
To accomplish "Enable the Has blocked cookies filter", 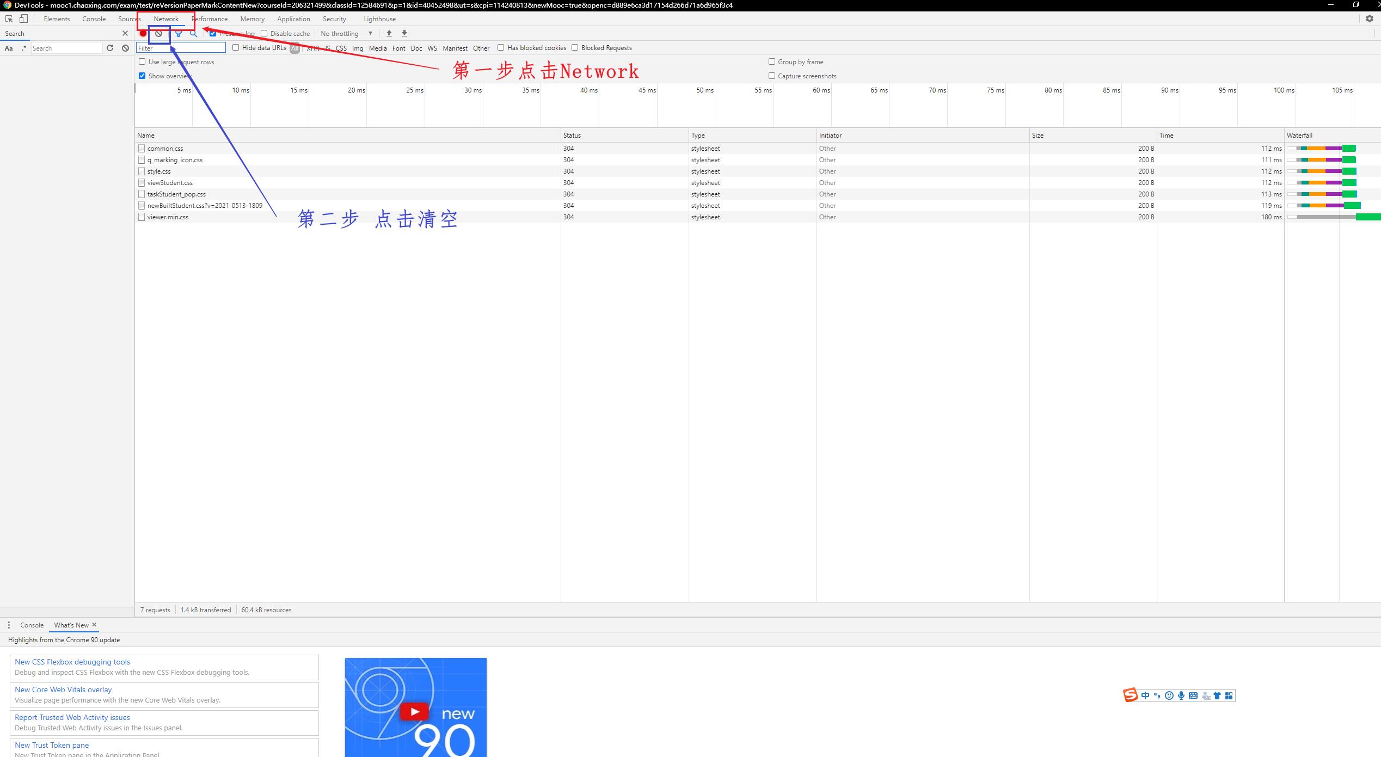I will pos(501,47).
